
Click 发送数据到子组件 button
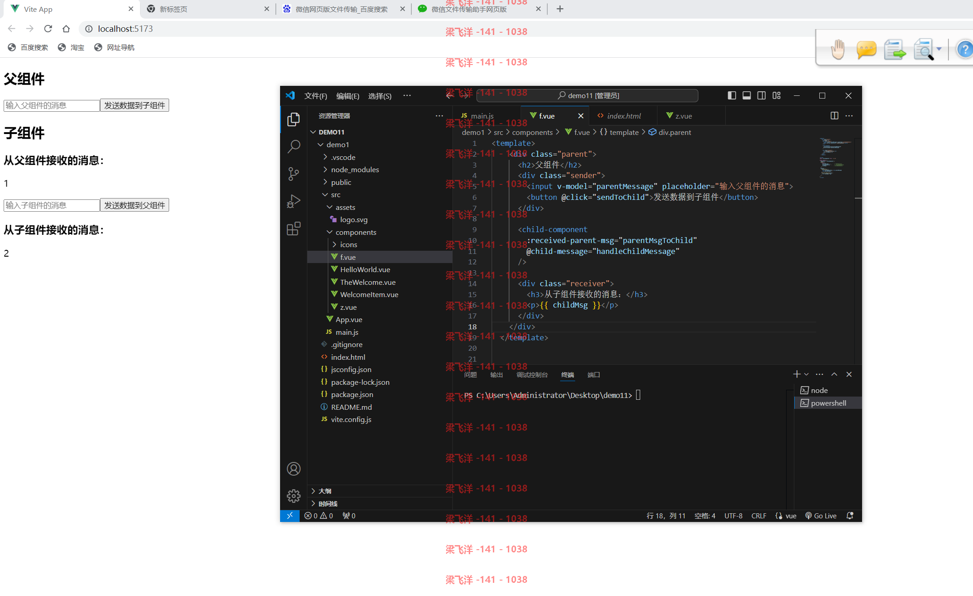pyautogui.click(x=135, y=105)
